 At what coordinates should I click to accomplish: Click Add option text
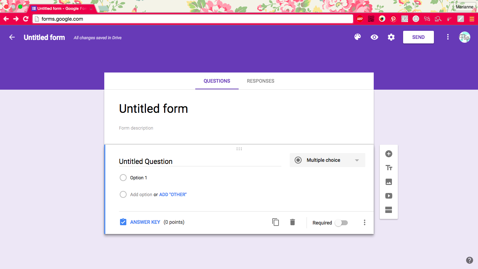[x=141, y=195]
